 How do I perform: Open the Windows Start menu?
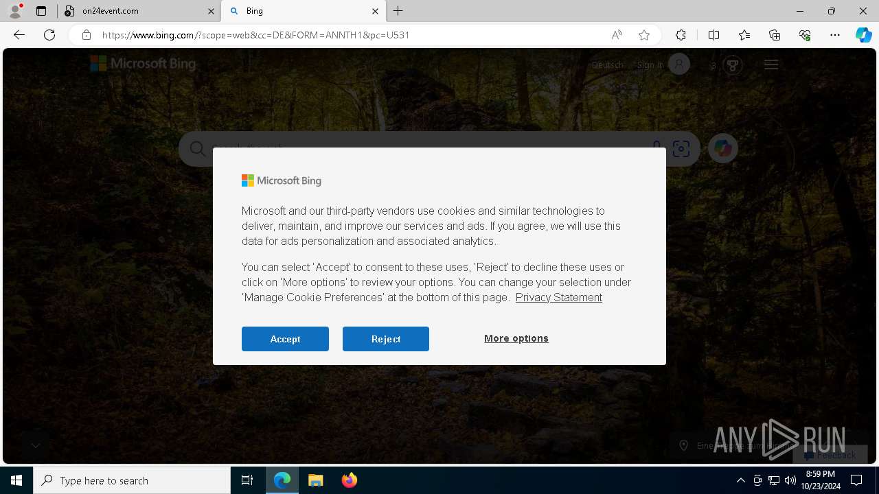click(16, 480)
